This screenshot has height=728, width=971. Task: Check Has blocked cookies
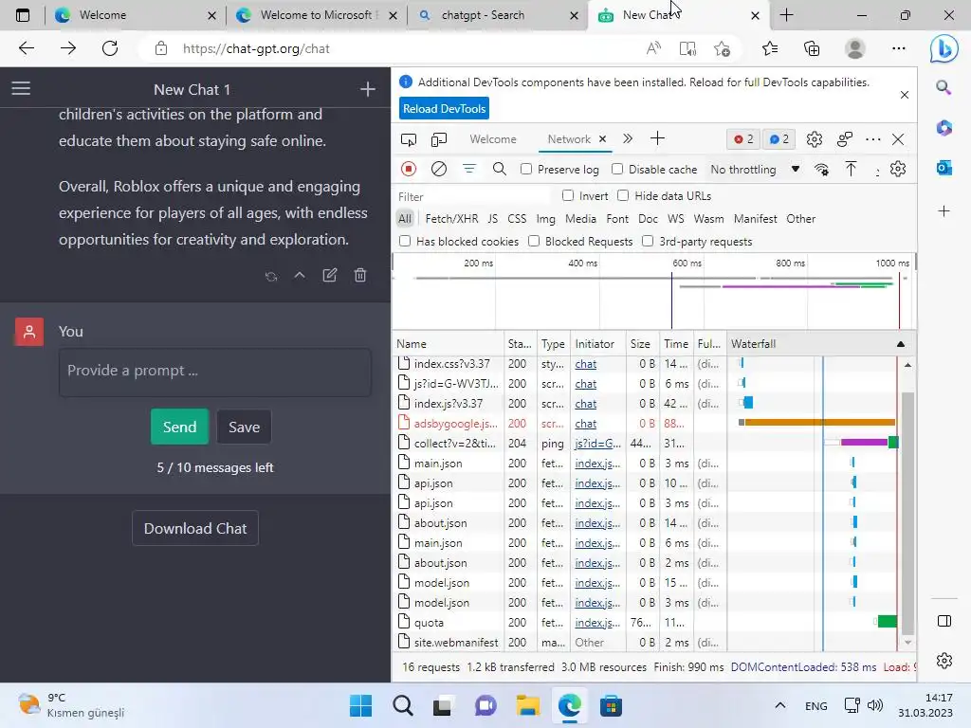click(x=405, y=241)
